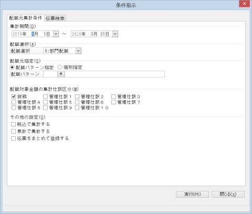The width and height of the screenshot is (252, 214).
Task: Open the start date calendar dropdown
Action: [x=56, y=34]
